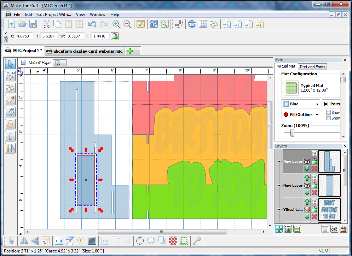352x256 pixels.
Task: Hide the second New Layer using its eye icon
Action: point(307,185)
